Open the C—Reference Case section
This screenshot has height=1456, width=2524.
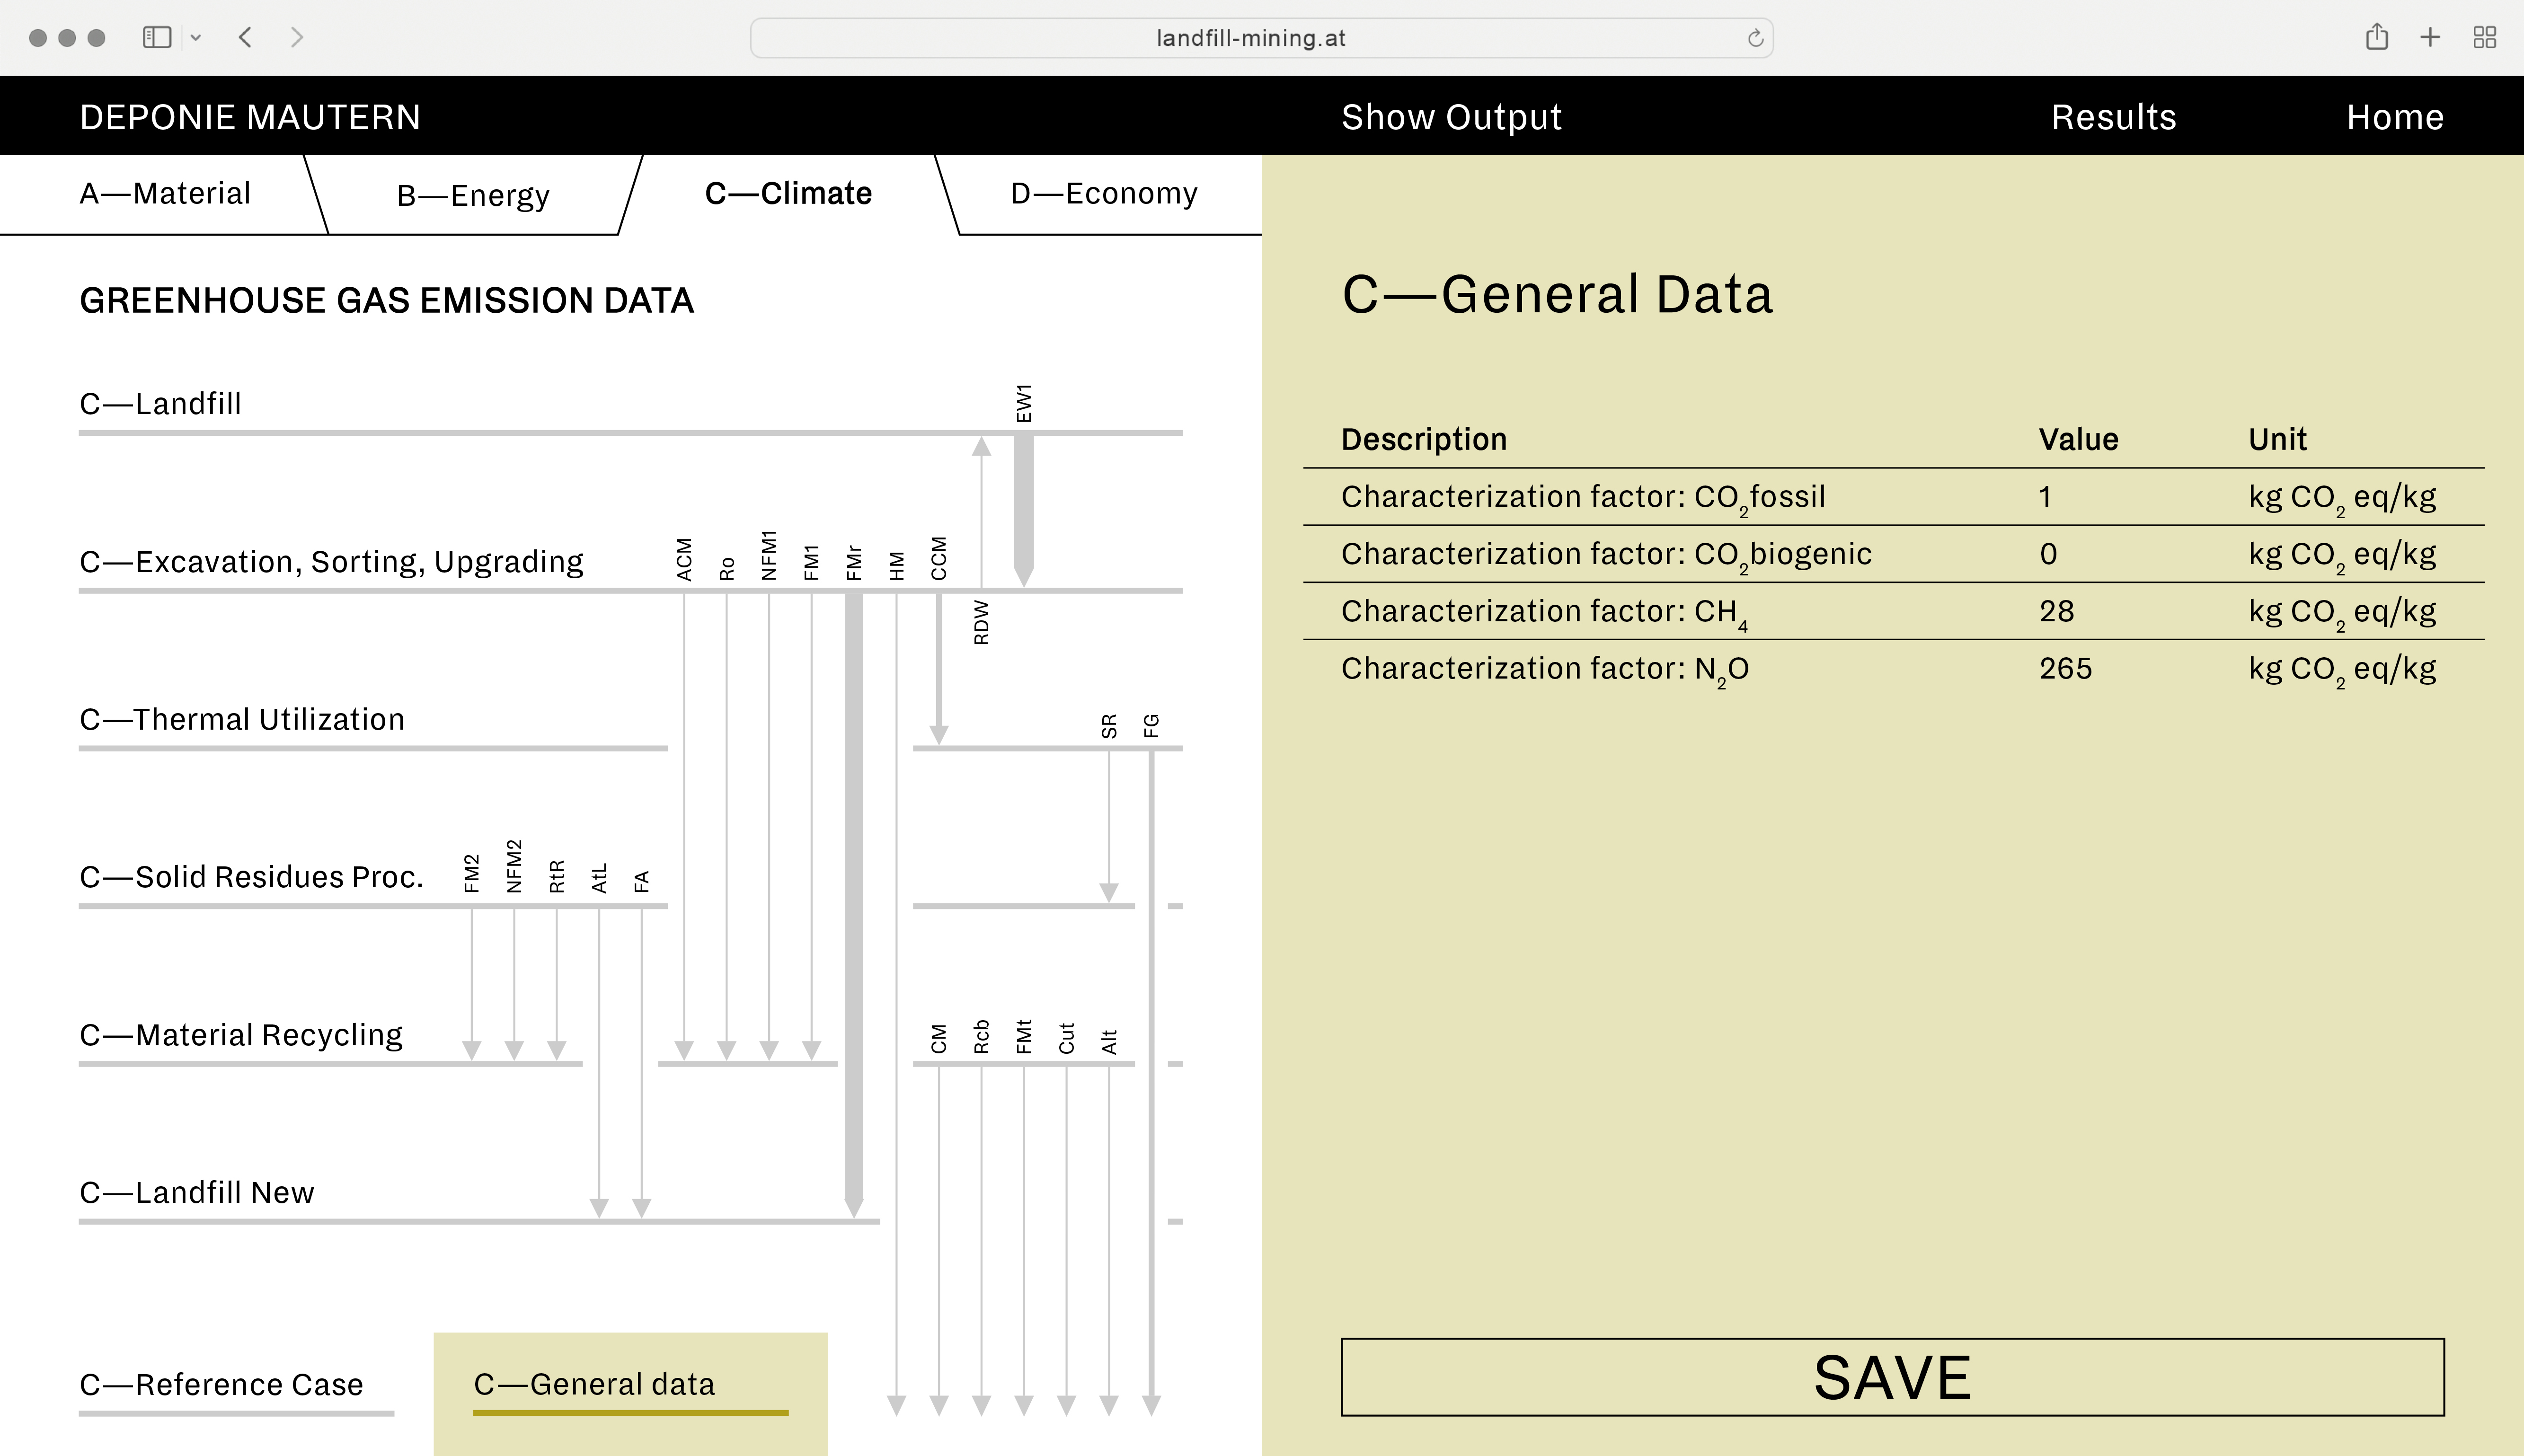click(221, 1384)
